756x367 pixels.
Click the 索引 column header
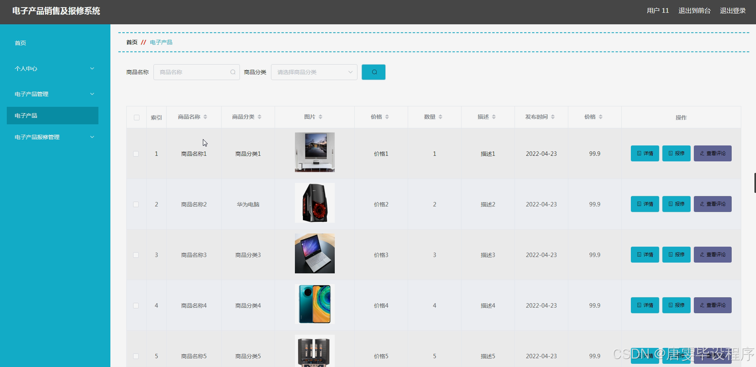click(156, 118)
